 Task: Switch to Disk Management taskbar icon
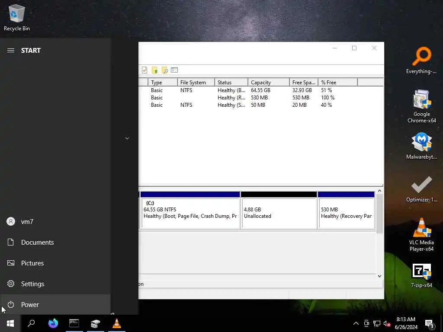coord(96,323)
